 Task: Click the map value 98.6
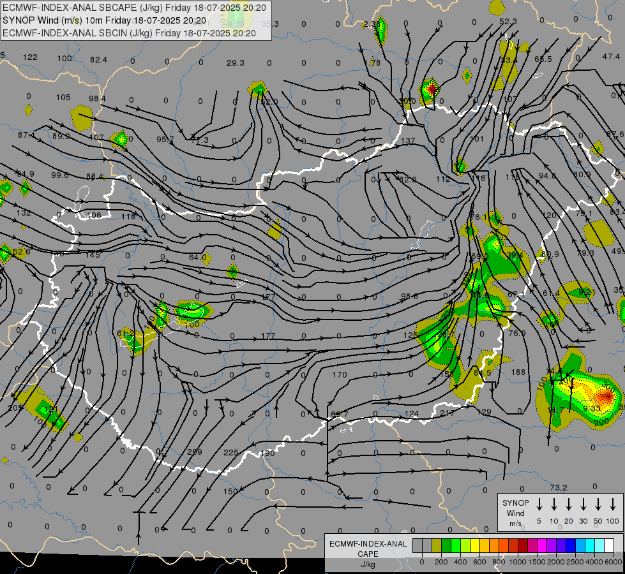tap(409, 297)
